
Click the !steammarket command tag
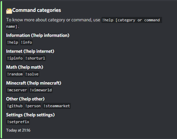click(57, 106)
